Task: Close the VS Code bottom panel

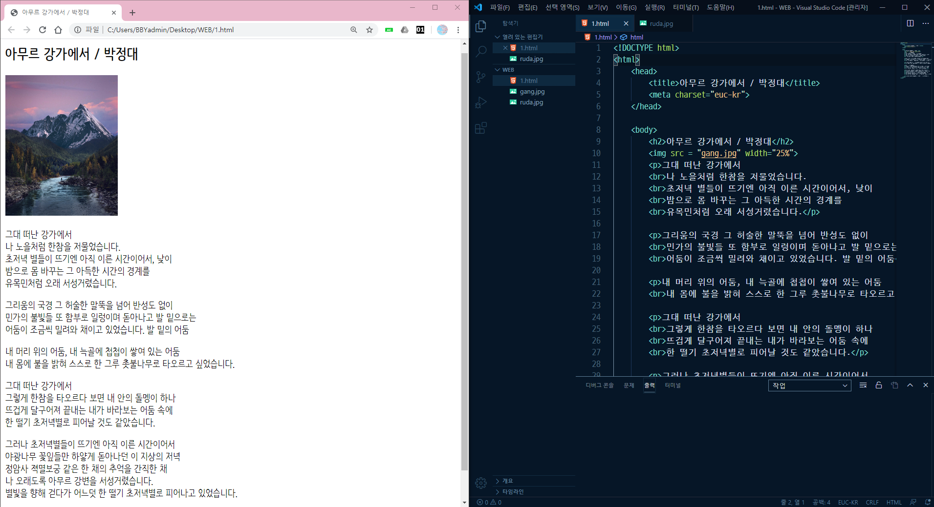Action: click(925, 385)
